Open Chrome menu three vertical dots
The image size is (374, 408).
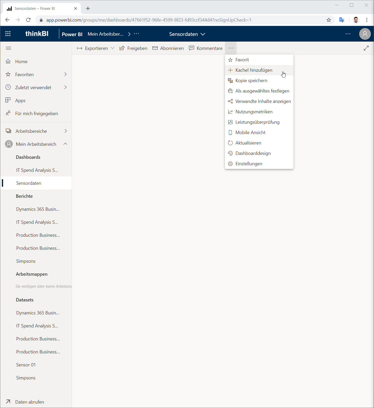(x=367, y=20)
